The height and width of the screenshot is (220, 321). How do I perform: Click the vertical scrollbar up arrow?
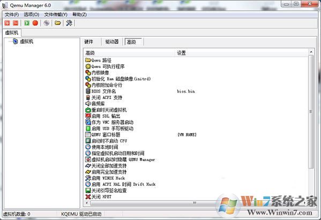coord(311,52)
